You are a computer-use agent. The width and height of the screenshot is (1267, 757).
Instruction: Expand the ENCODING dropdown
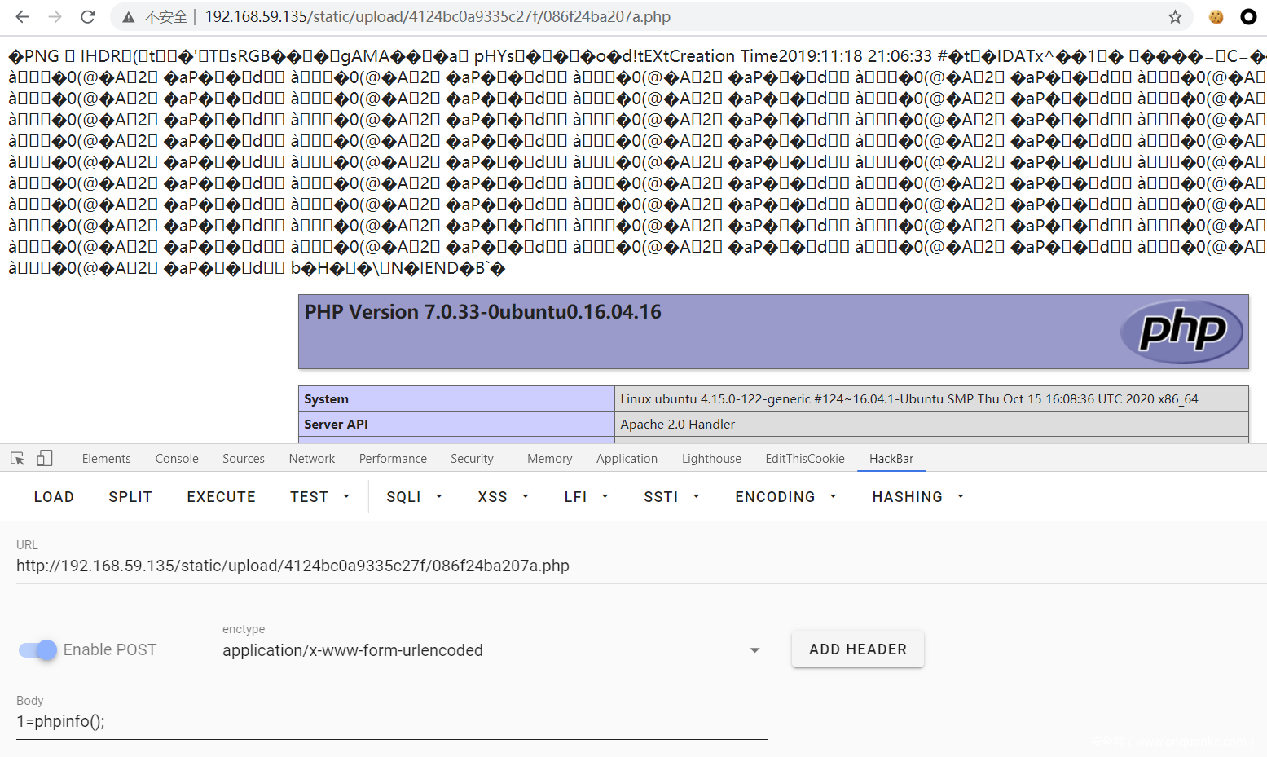tap(785, 497)
